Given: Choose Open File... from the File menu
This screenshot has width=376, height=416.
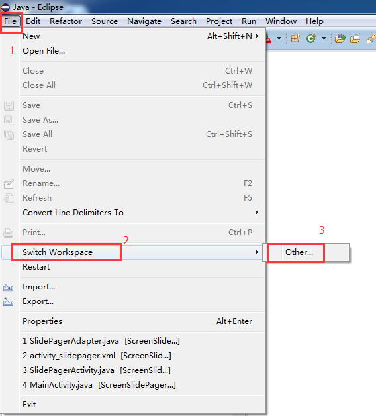Looking at the screenshot, I should coord(142,51).
